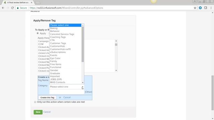Choose 'MHS Contacts' category option
This screenshot has width=214, height=120.
[x=66, y=82]
